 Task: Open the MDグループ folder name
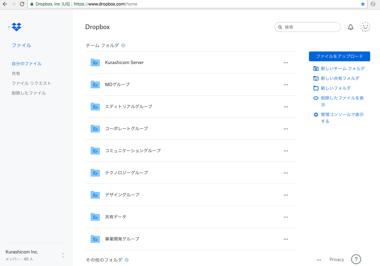tap(117, 85)
